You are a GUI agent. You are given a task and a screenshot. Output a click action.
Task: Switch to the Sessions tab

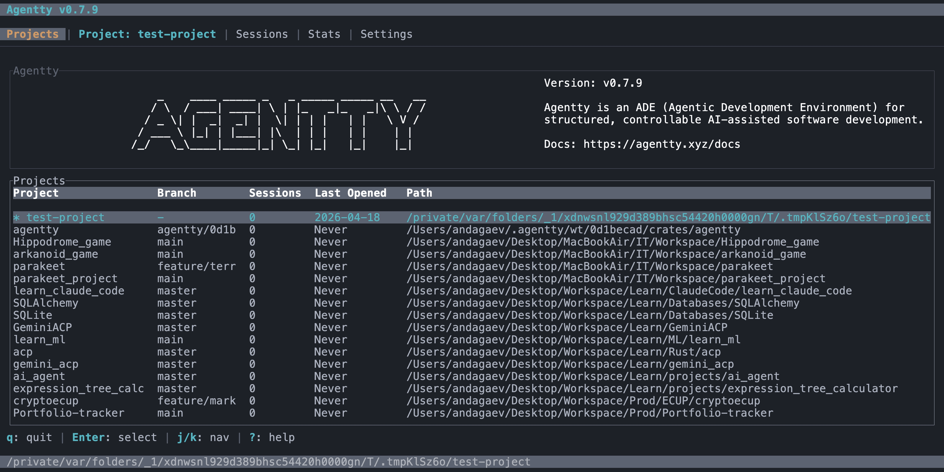click(x=262, y=34)
